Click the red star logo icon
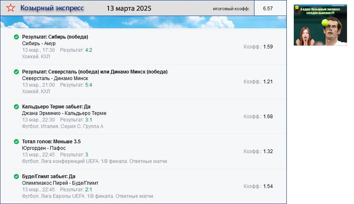 12,8
